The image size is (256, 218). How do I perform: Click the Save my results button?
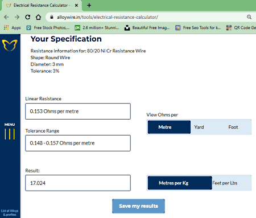click(x=138, y=206)
